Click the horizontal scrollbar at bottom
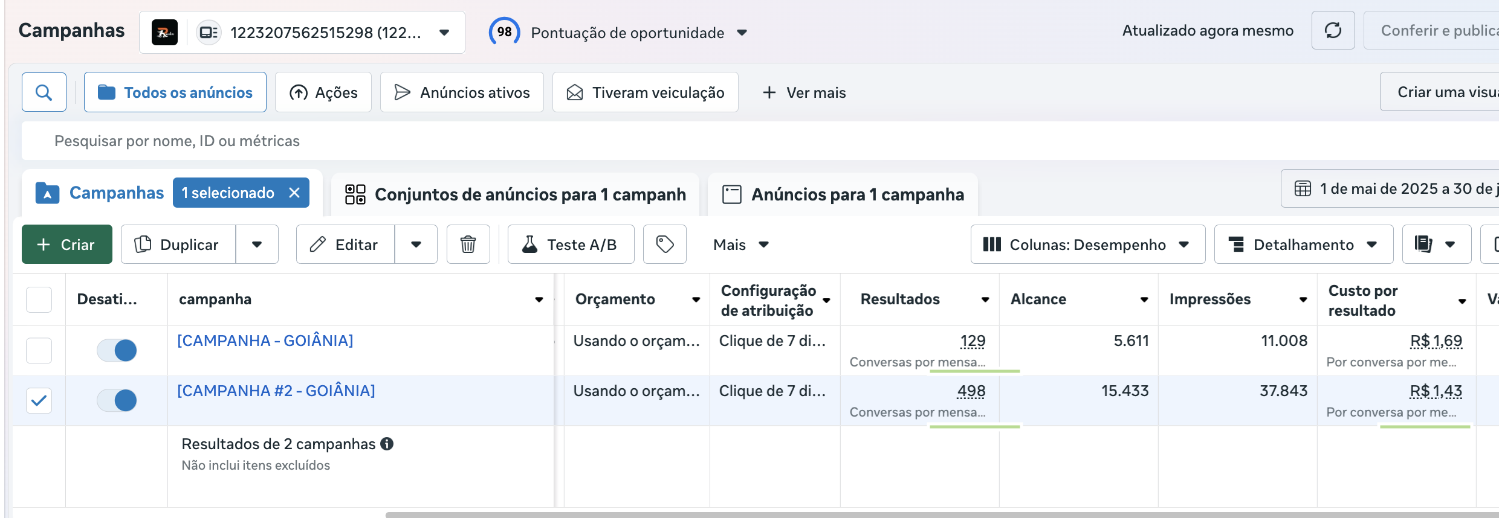The height and width of the screenshot is (518, 1499). point(907,514)
